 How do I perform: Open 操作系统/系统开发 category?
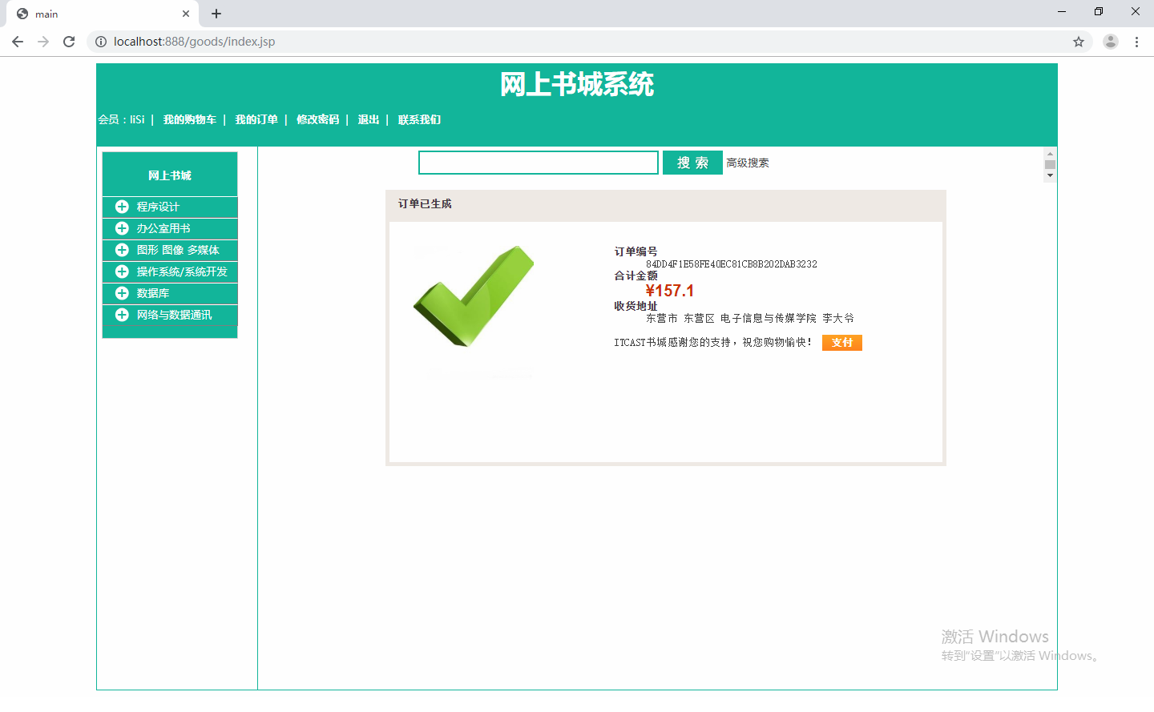(x=182, y=272)
